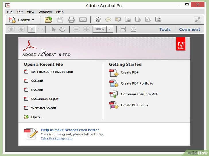
Task: Click Help us make Acrobat even better heading
Action: [70, 130]
